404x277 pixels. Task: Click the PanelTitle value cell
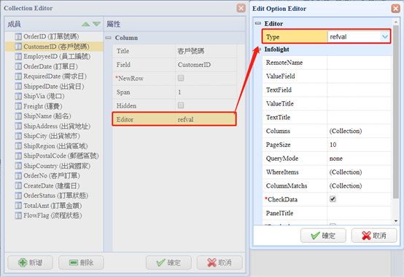pyautogui.click(x=360, y=213)
